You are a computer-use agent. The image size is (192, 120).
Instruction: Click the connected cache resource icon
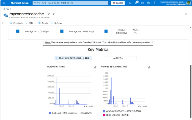point(6,15)
